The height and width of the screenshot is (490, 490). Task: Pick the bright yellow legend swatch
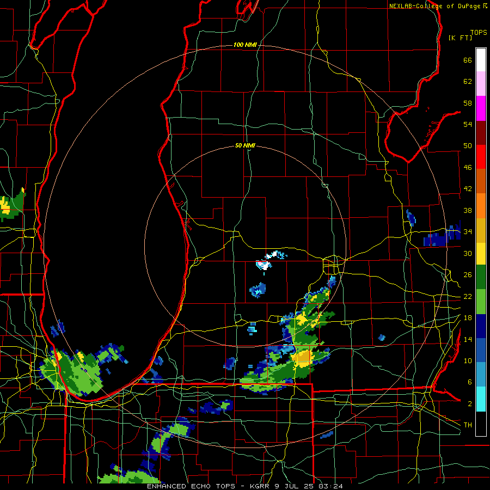[x=481, y=253]
